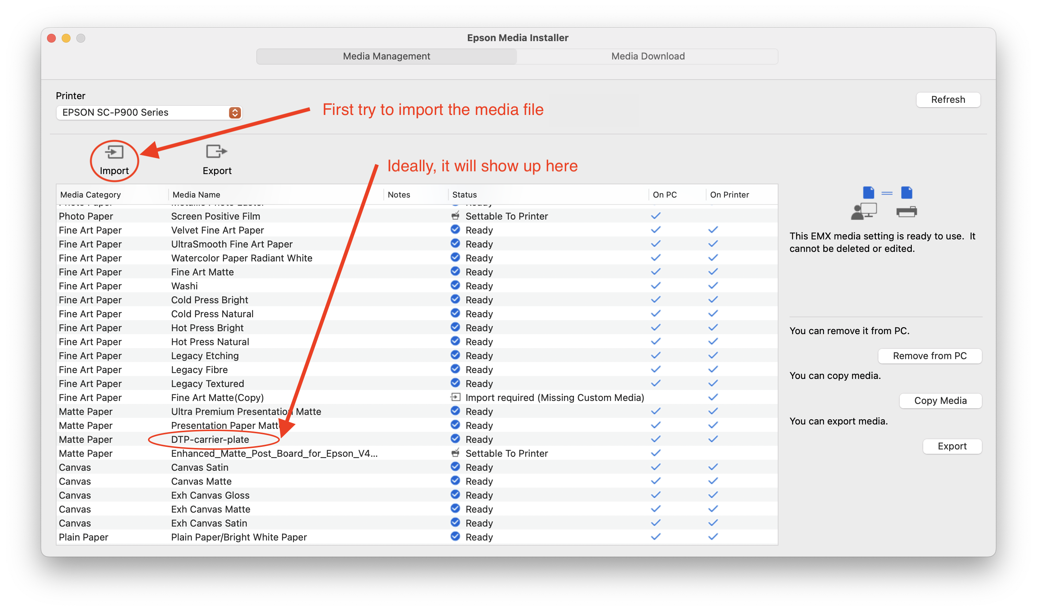Viewport: 1037px width, 611px height.
Task: Click On PC checkmark for Screen Positive Film
Action: tap(655, 216)
